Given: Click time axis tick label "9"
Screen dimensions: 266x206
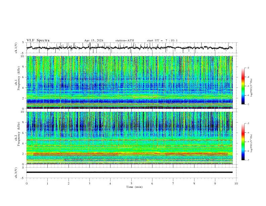Looking at the screenshot, I should (215, 183).
